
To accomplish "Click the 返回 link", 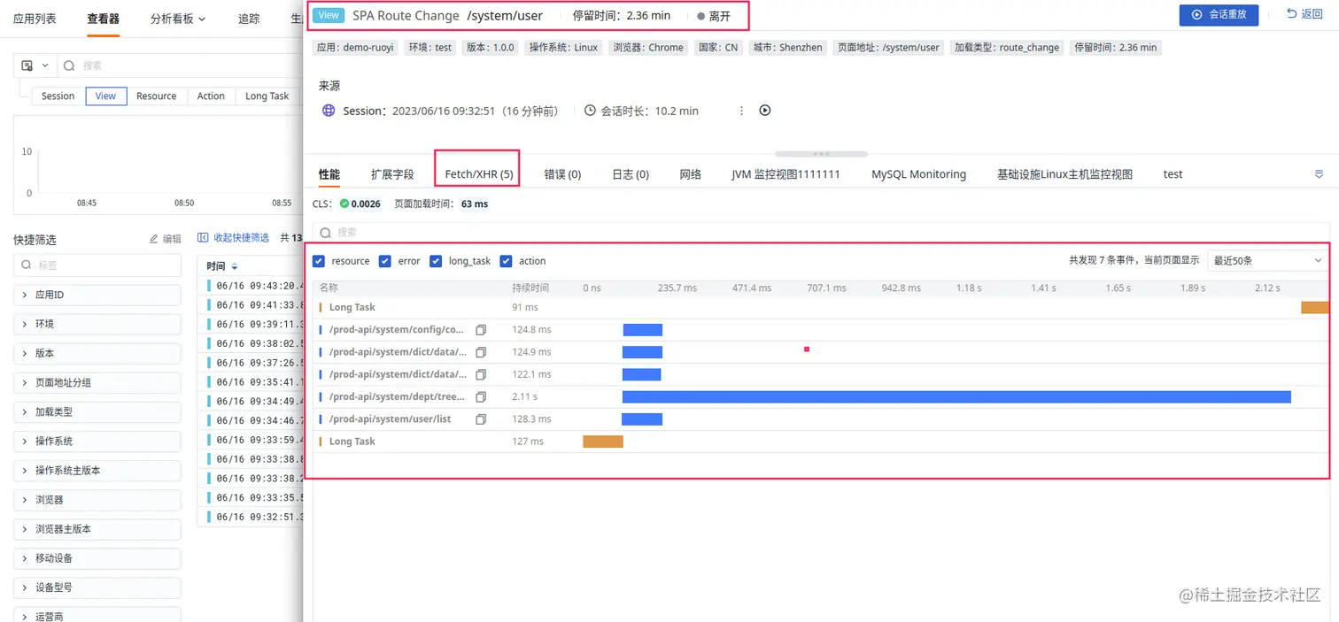I will click(1304, 14).
